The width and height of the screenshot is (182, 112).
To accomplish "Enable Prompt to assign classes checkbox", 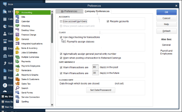I will pyautogui.click(x=65, y=42).
